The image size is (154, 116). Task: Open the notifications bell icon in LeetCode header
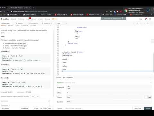pos(146,19)
